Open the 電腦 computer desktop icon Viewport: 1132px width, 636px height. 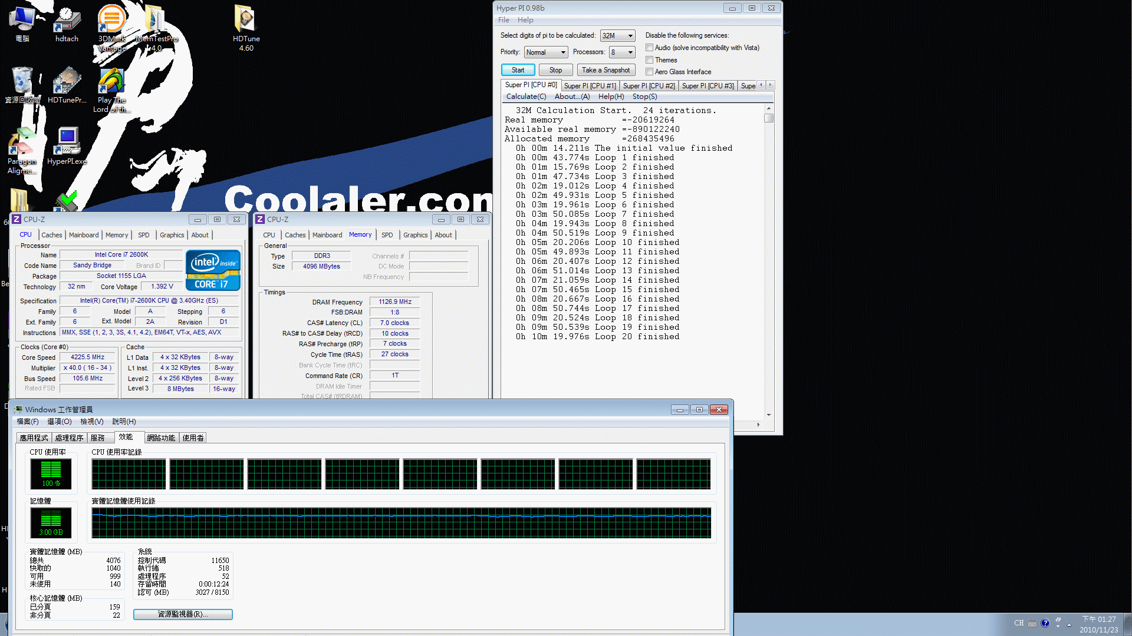click(22, 24)
